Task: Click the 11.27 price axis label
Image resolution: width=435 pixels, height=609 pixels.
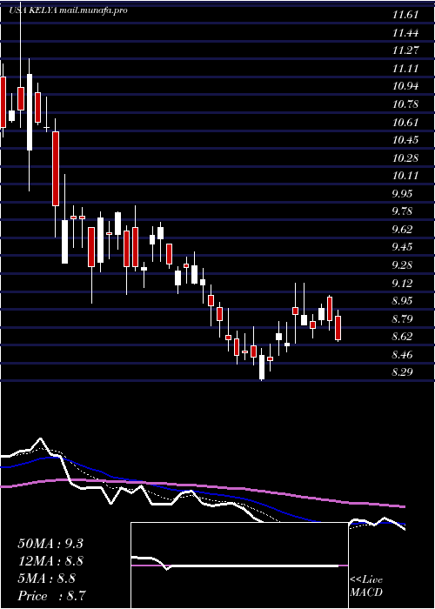Action: tap(405, 50)
